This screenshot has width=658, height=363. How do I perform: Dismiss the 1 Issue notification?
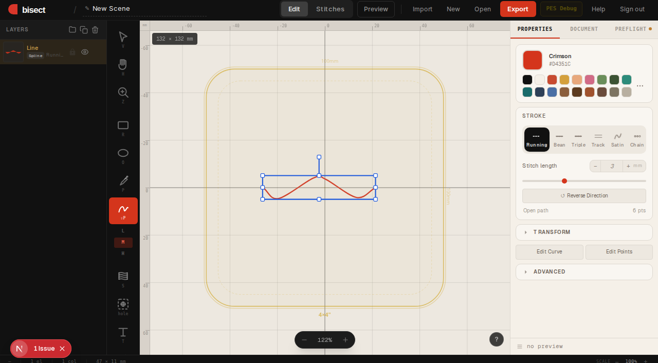pyautogui.click(x=62, y=349)
